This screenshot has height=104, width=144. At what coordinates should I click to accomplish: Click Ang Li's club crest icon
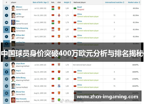coord(59,72)
